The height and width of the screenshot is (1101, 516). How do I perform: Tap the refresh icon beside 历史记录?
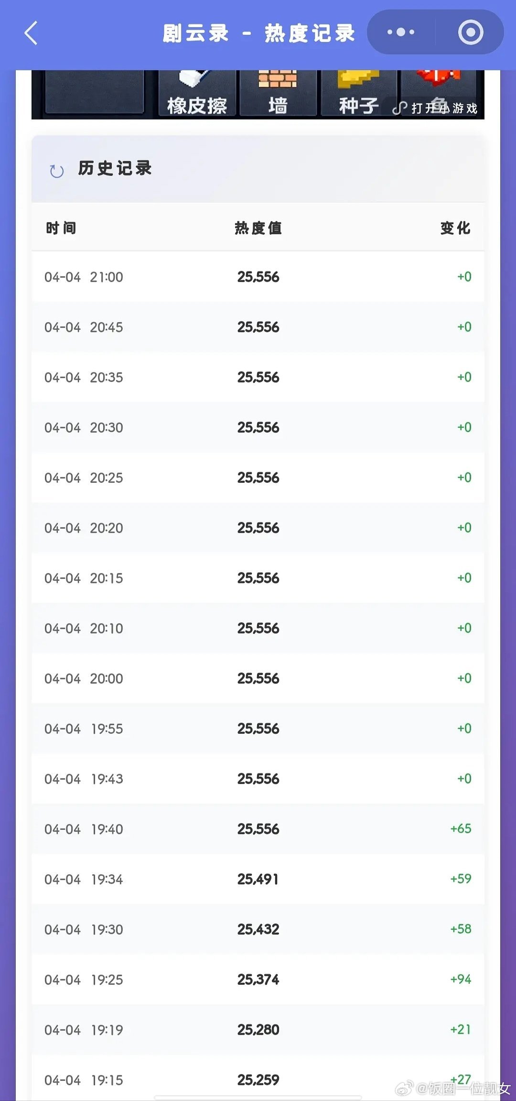pos(57,171)
